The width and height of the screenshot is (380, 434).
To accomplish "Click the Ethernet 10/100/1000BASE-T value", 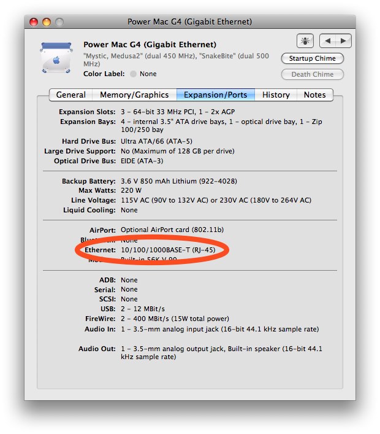I will click(x=168, y=250).
